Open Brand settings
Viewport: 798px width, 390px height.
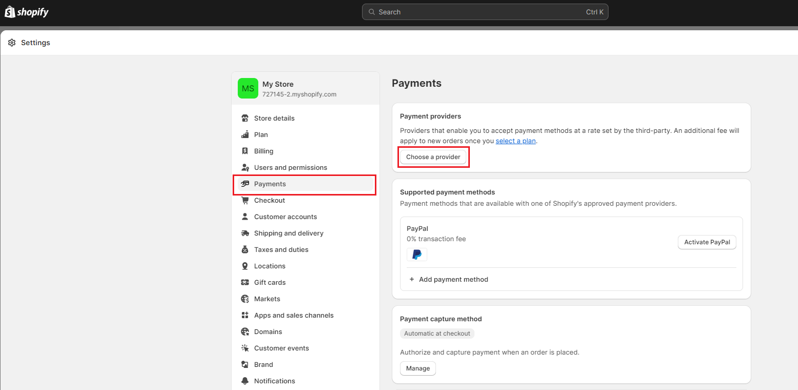coord(306,364)
